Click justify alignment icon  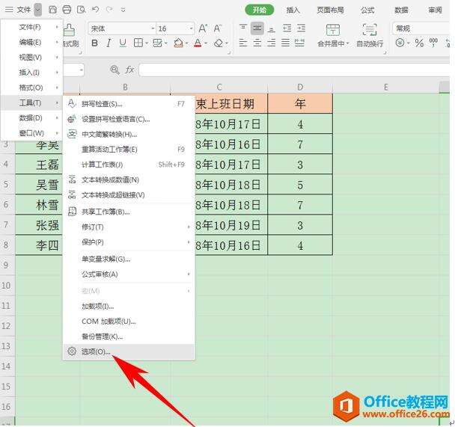286,43
